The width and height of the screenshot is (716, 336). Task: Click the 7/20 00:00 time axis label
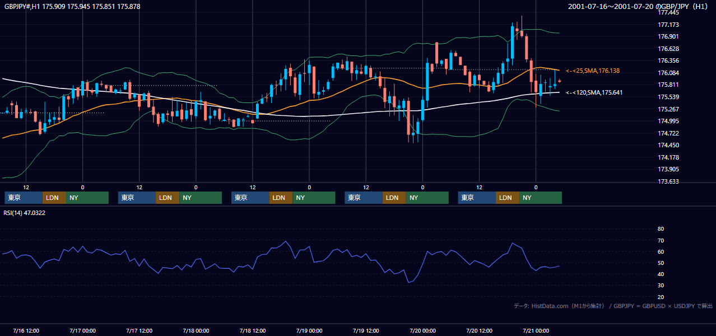pyautogui.click(x=422, y=330)
